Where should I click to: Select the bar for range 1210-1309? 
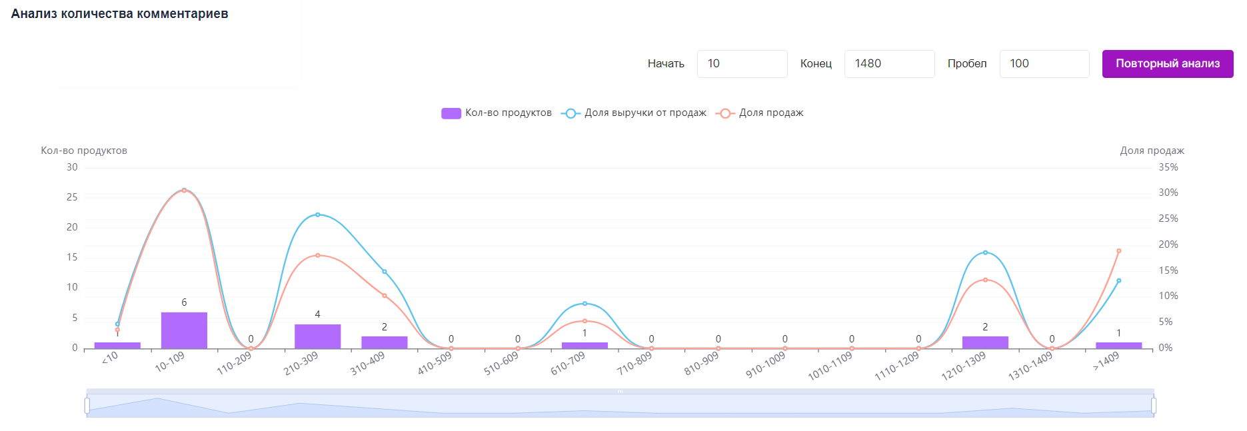(985, 342)
